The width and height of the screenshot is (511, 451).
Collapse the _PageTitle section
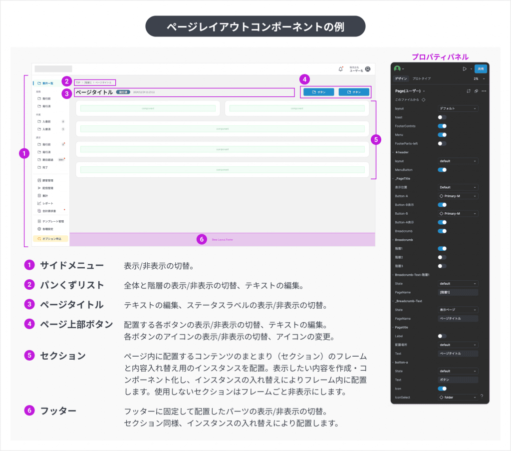click(393, 179)
